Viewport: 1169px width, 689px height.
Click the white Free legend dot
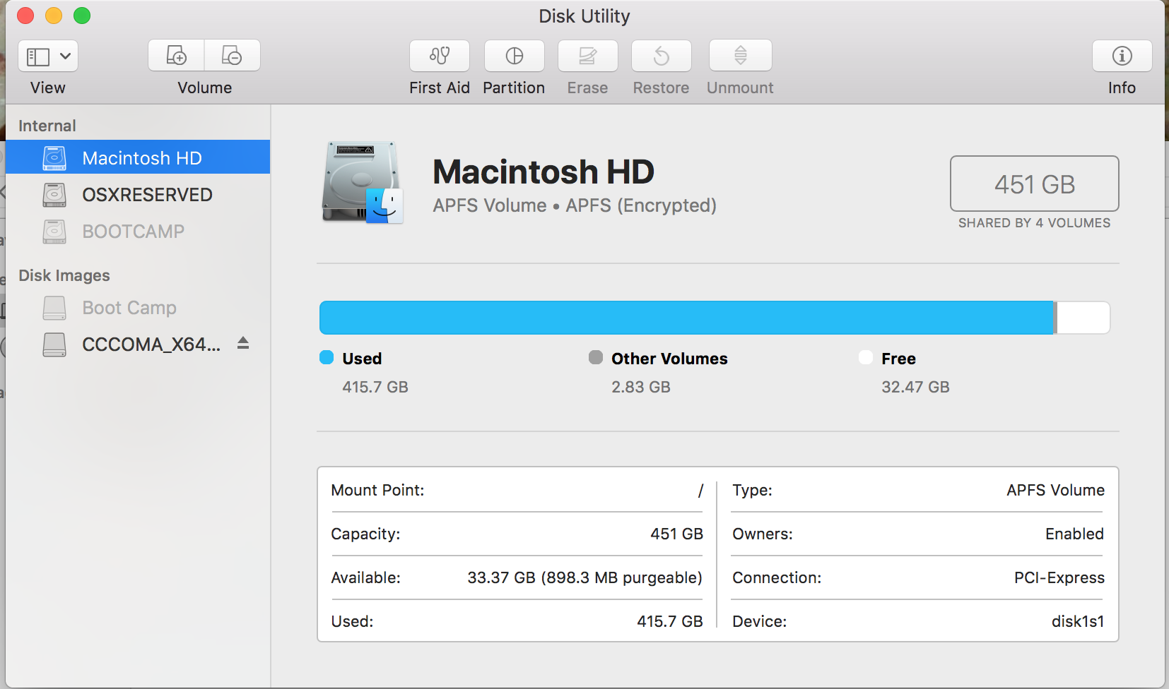(x=866, y=357)
